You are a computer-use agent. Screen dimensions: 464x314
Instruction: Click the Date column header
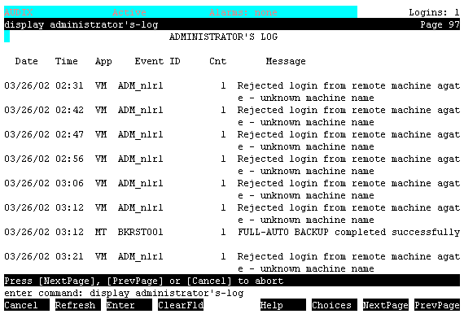tap(26, 61)
